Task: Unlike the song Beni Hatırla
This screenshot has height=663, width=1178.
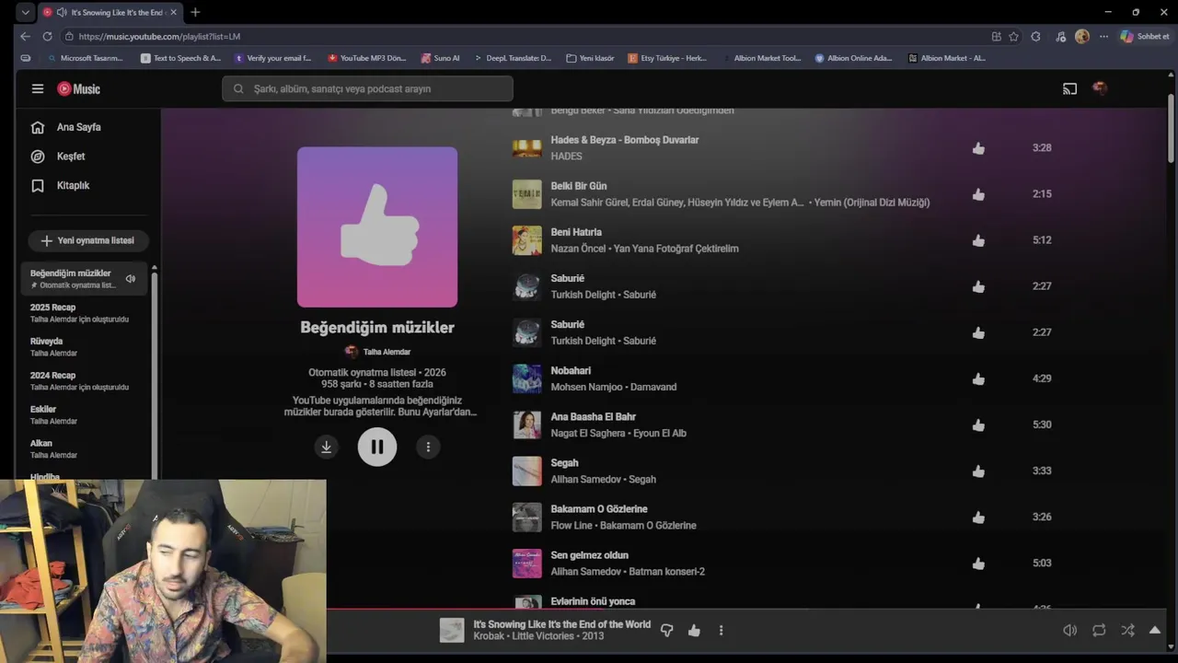Action: [x=978, y=240]
